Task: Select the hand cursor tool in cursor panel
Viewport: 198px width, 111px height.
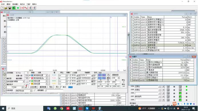Action: [108, 75]
